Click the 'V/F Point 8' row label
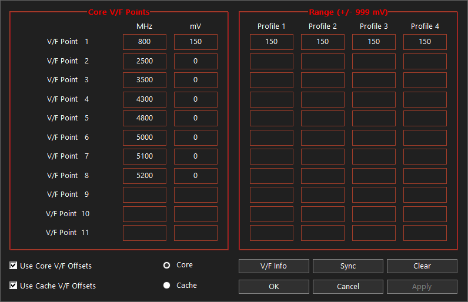The image size is (468, 302). pos(68,175)
